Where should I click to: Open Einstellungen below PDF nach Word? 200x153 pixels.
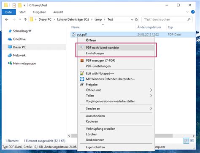coord(116,53)
